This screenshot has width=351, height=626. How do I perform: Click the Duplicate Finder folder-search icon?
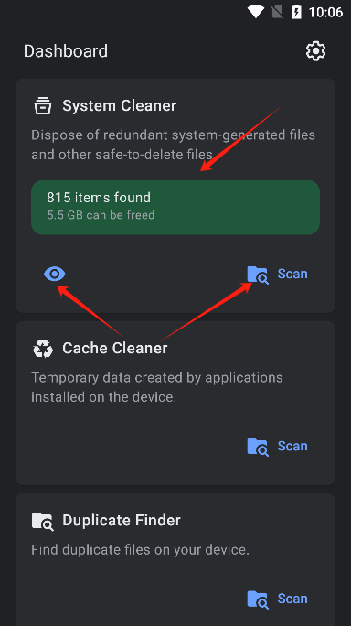(43, 521)
